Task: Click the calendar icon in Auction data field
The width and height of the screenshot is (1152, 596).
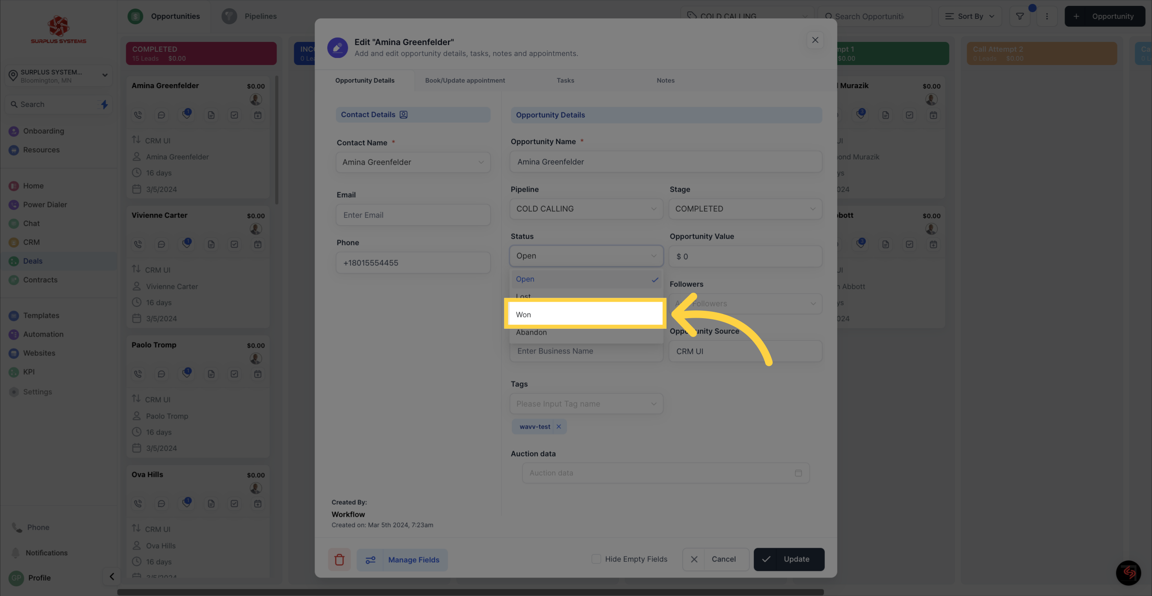Action: click(798, 473)
